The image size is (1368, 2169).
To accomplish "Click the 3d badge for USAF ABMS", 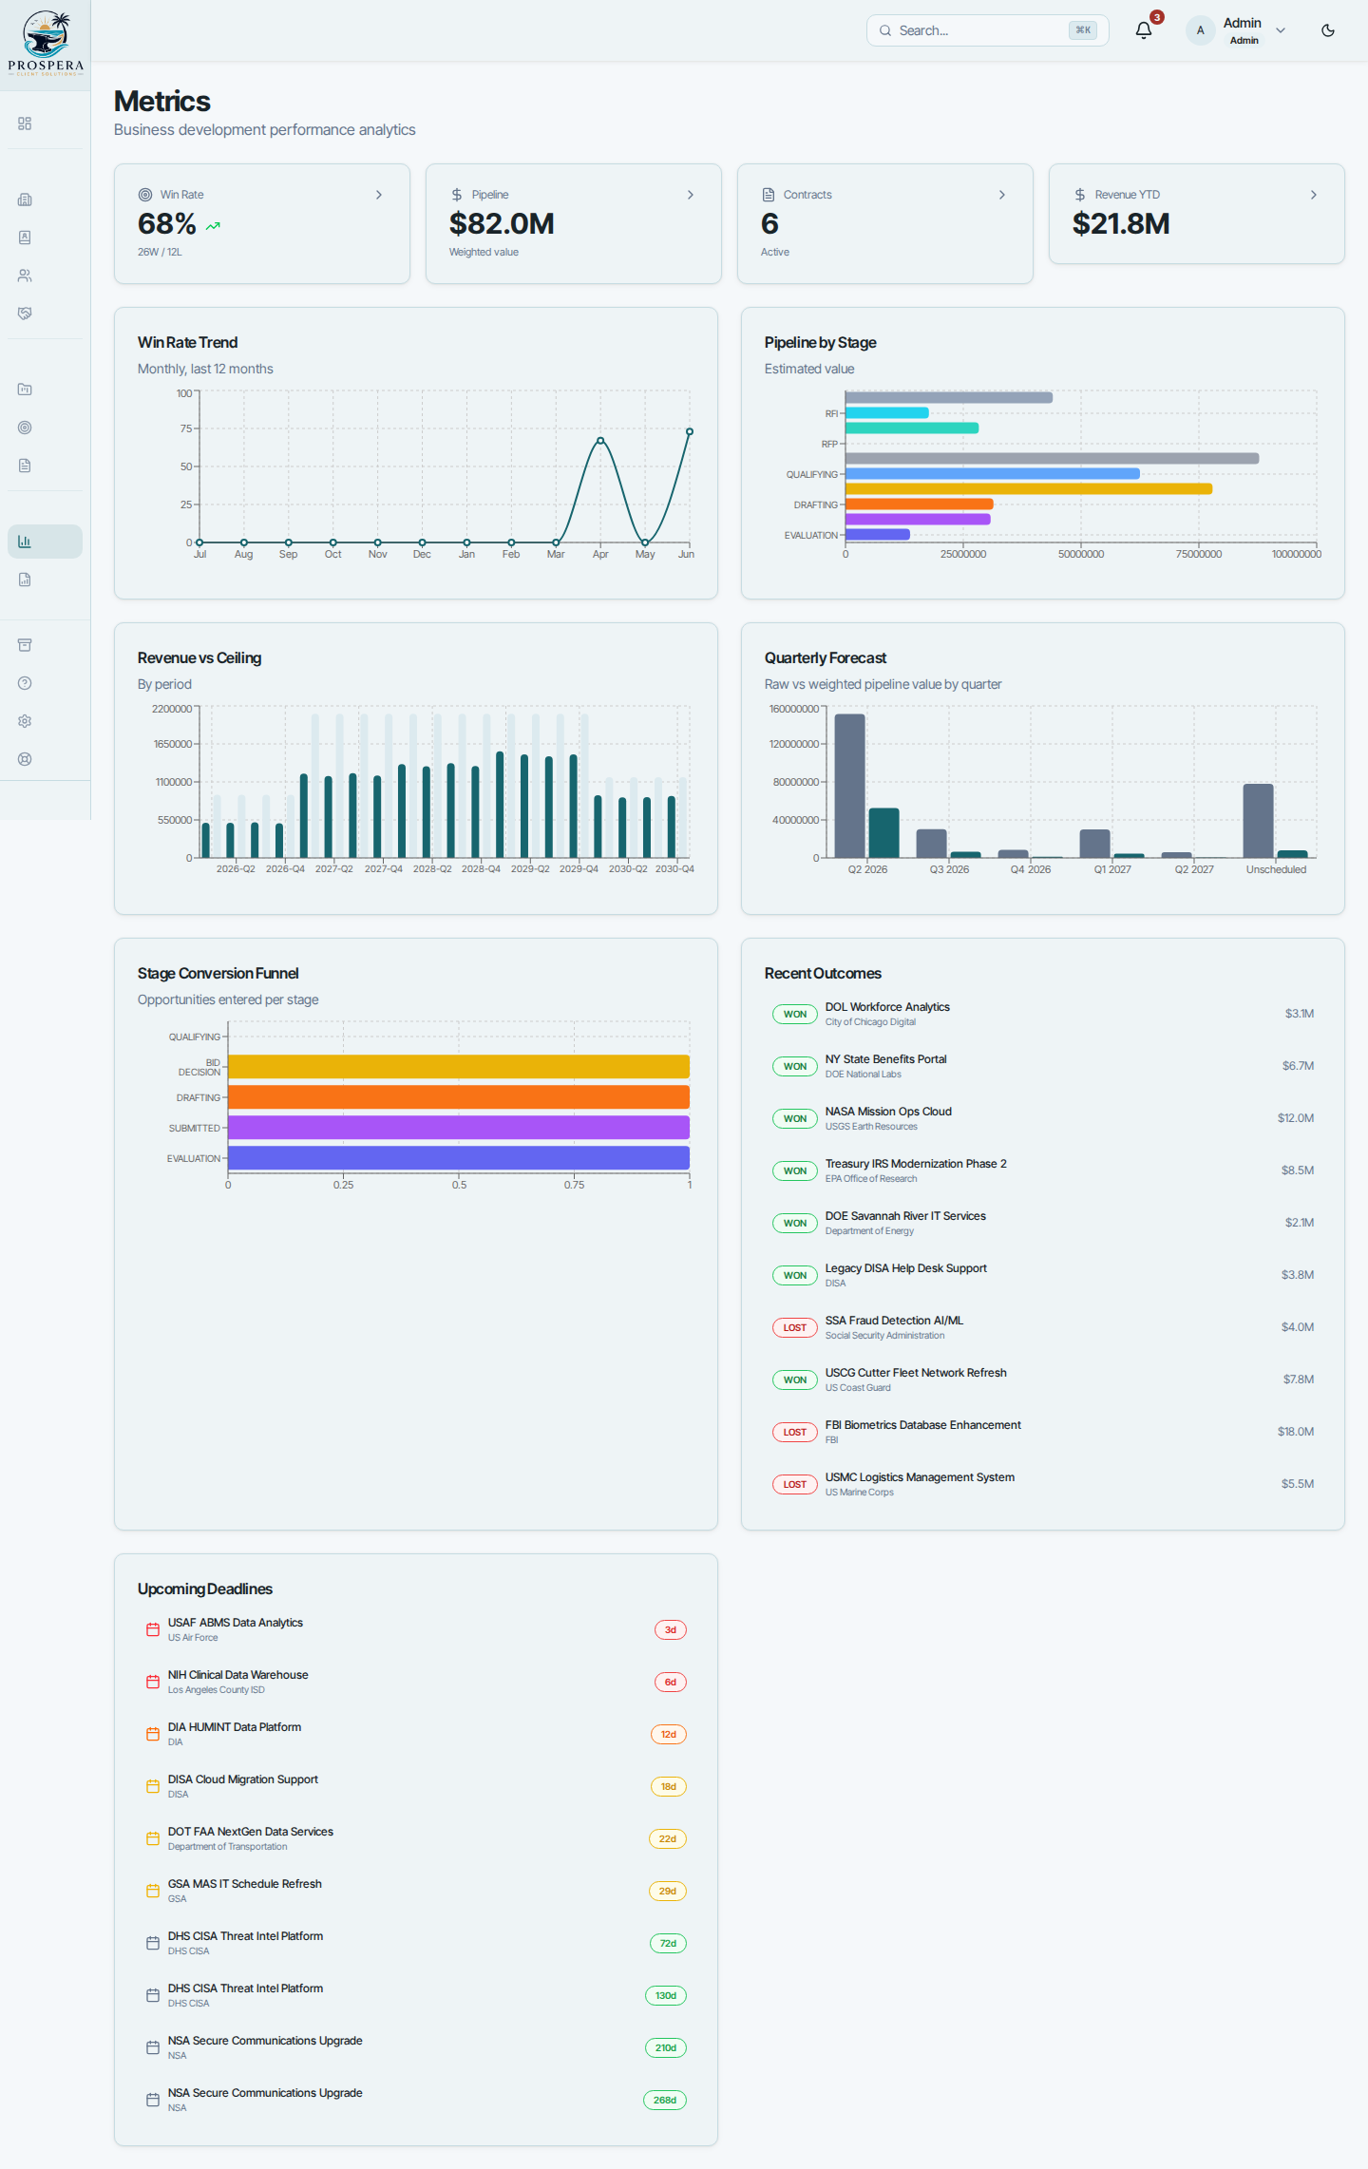I will coord(671,1630).
